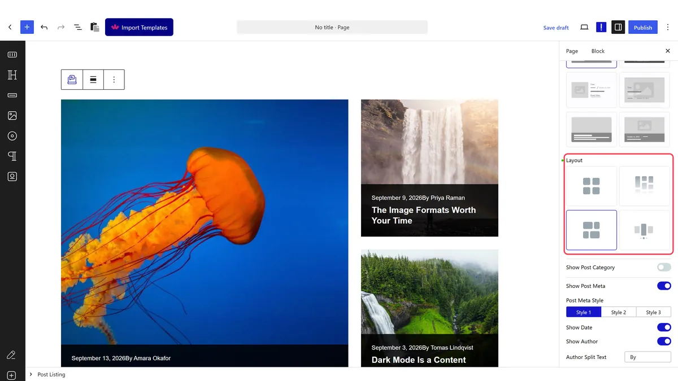Click the blue exclamation mark icon
The image size is (678, 381).
[x=601, y=27]
